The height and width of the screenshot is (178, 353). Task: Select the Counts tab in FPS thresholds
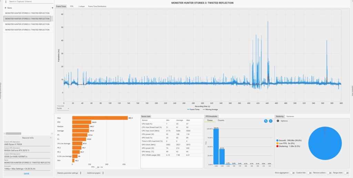pyautogui.click(x=221, y=120)
